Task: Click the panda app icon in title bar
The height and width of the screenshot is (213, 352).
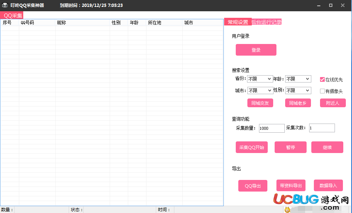Action: pos(5,5)
